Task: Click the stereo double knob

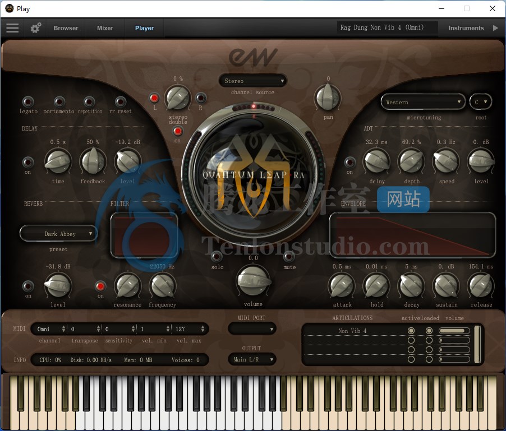Action: point(177,98)
